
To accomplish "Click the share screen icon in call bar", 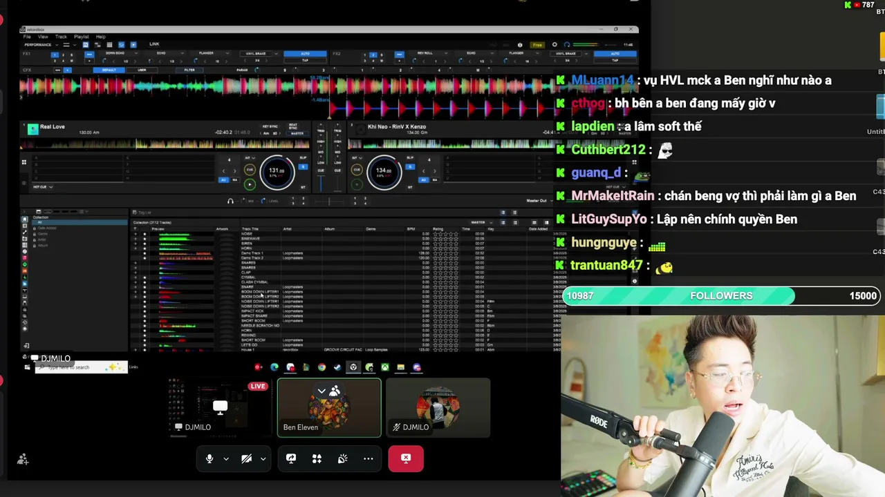I will point(291,458).
